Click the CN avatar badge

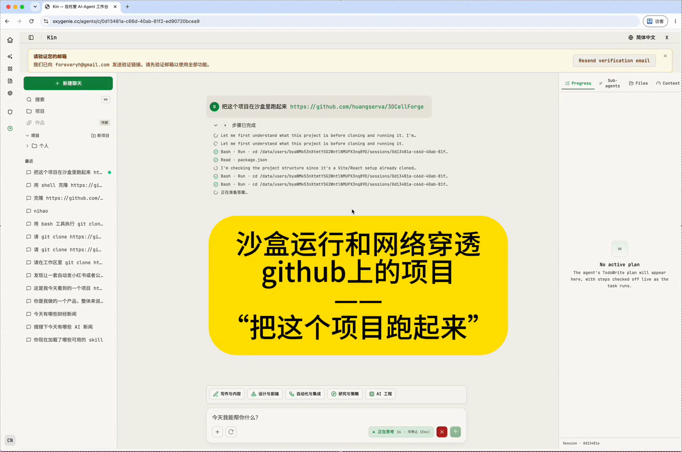coord(10,440)
